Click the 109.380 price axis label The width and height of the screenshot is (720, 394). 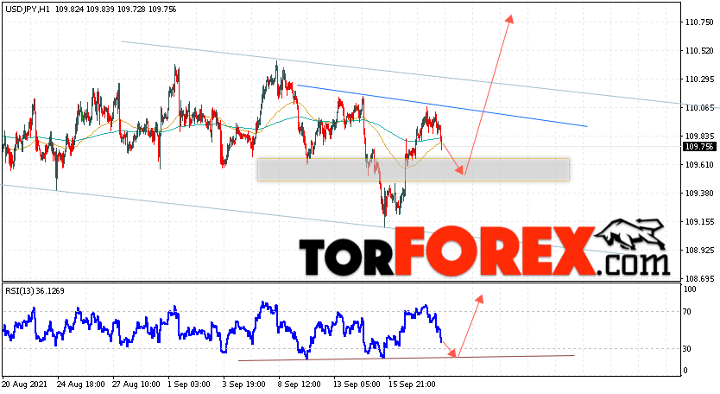click(x=699, y=193)
